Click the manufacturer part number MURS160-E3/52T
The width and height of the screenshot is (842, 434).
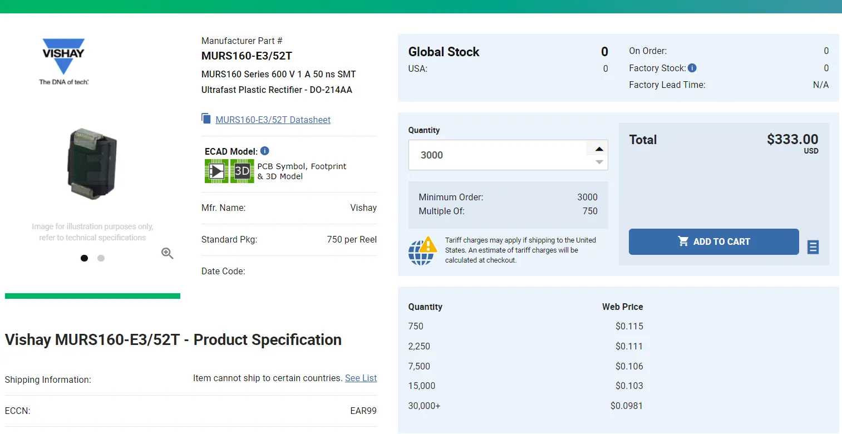[x=247, y=56]
